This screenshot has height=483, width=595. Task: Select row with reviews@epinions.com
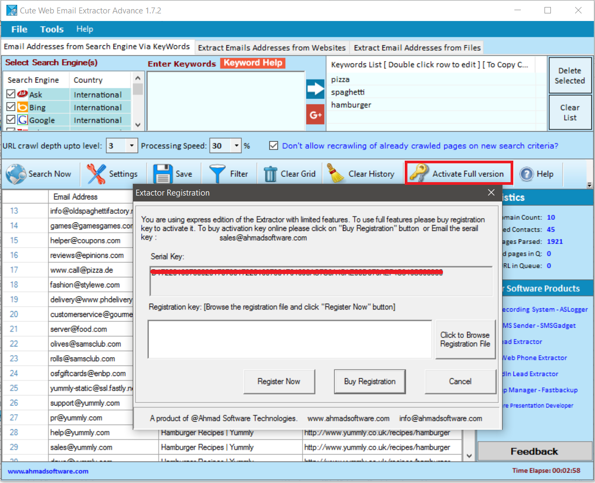68,255
